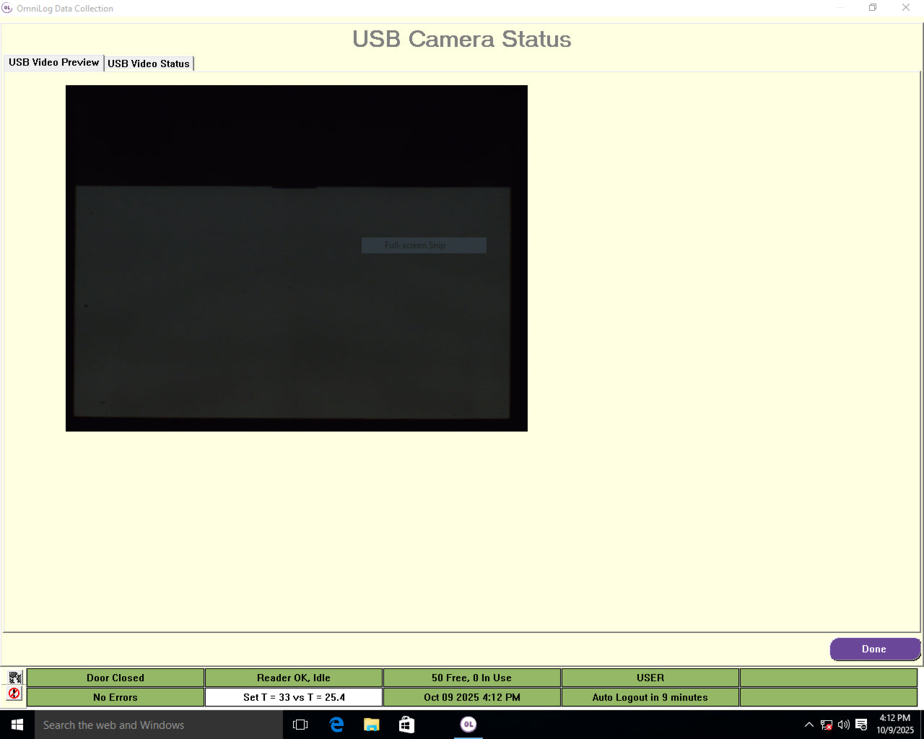Click the taskbar search box
Viewport: 924px width, 739px height.
[159, 725]
